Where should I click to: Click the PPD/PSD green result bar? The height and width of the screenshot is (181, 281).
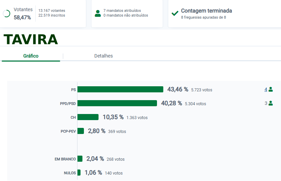[117, 104]
